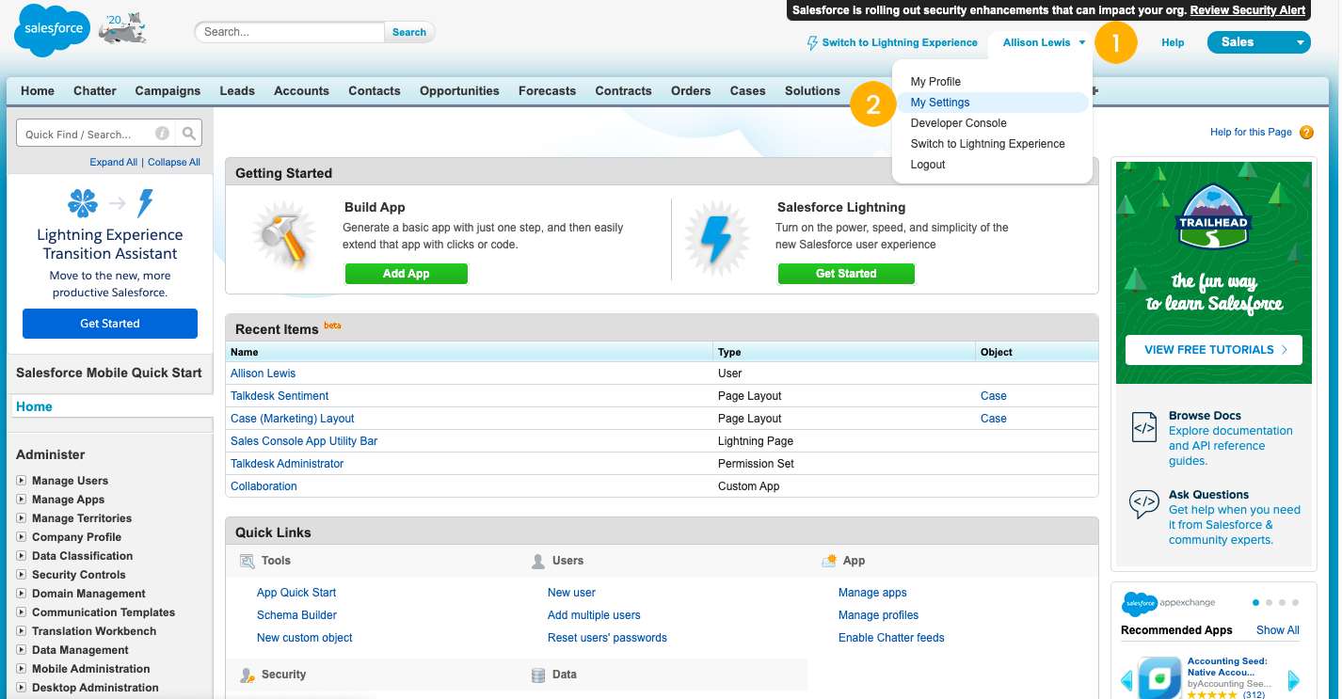Expand the Manage Users tree node
Image resolution: width=1342 pixels, height=699 pixels.
pos(22,481)
